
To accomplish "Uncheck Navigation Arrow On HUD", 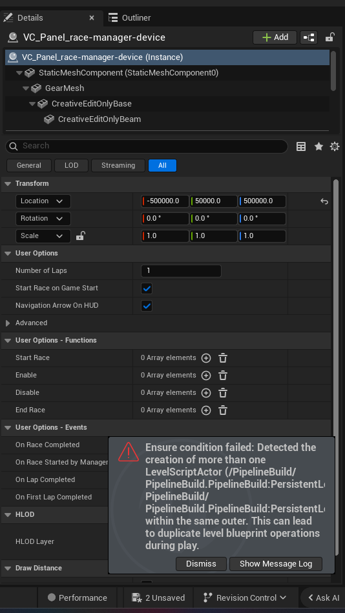I will point(147,306).
